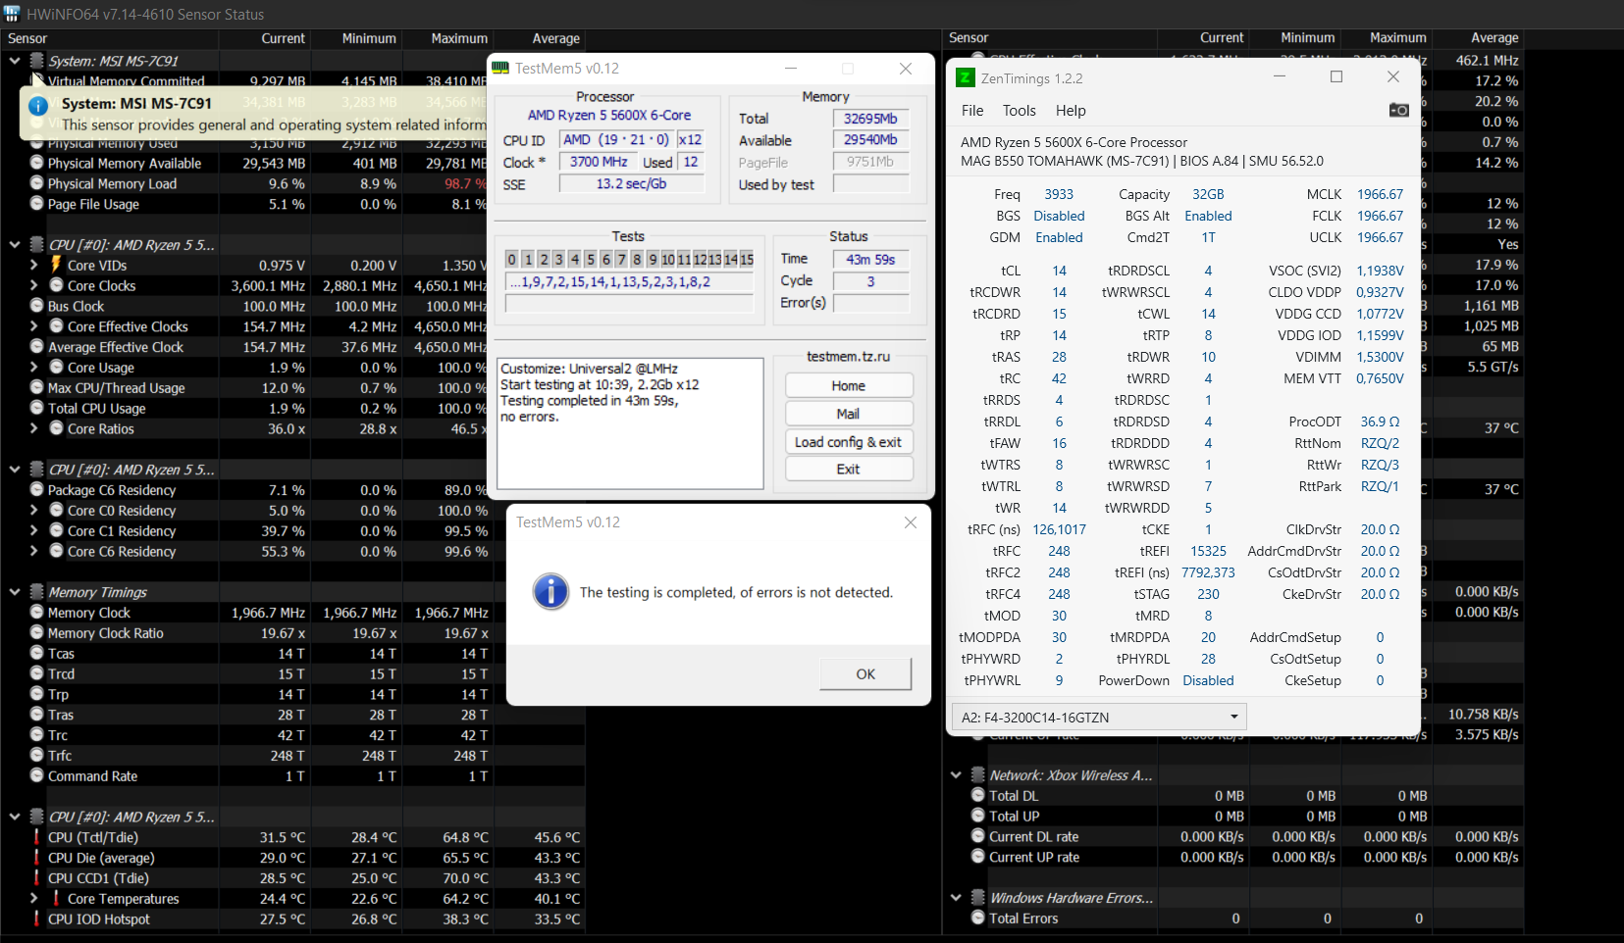Viewport: 1624px width, 943px height.
Task: Click the Average Effective Clock sensor icon
Action: click(37, 346)
